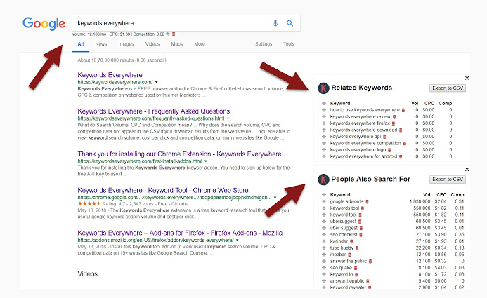This screenshot has width=487, height=298.
Task: Star 'seo checklist' keyword row
Action: click(x=324, y=235)
